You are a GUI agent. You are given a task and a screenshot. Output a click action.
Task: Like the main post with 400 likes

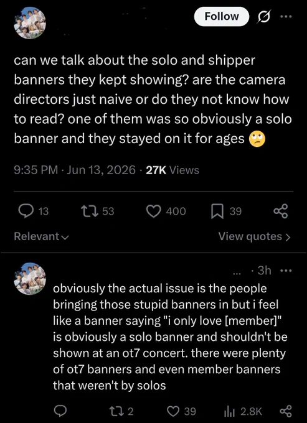pos(170,211)
